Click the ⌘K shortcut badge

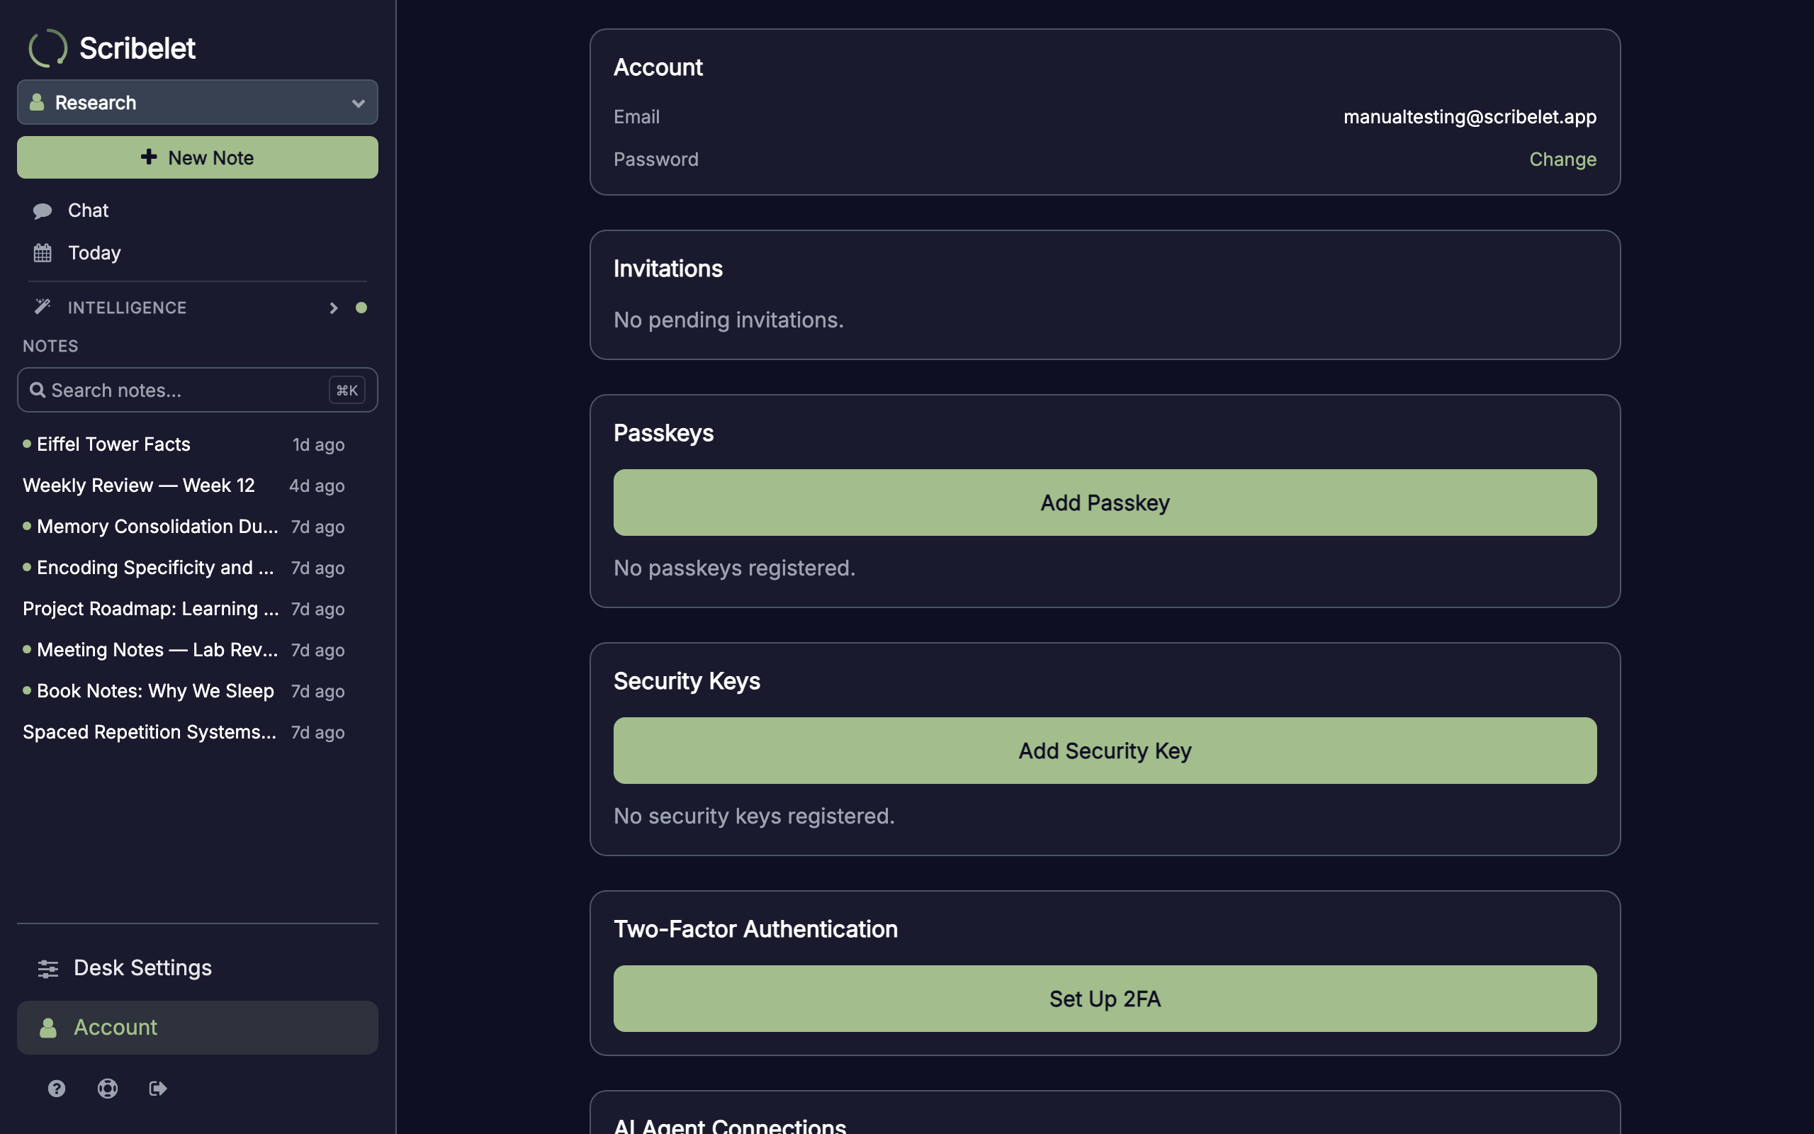pyautogui.click(x=347, y=390)
